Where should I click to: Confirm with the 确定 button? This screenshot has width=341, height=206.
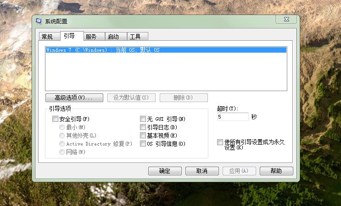tap(165, 171)
